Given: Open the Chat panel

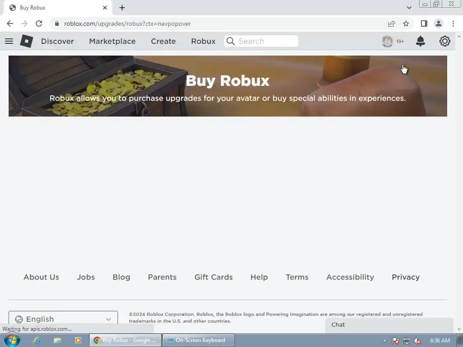Looking at the screenshot, I should [x=389, y=325].
